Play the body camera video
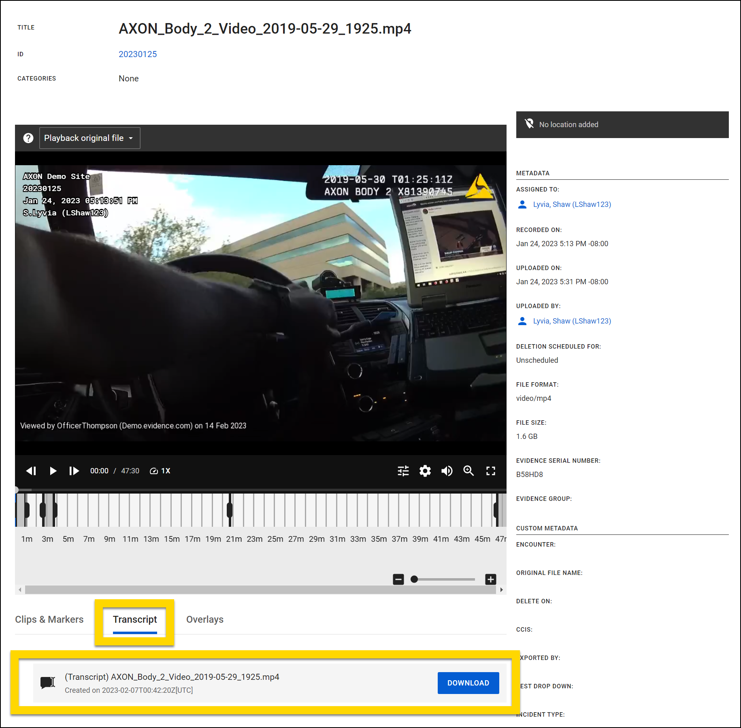 pyautogui.click(x=53, y=470)
